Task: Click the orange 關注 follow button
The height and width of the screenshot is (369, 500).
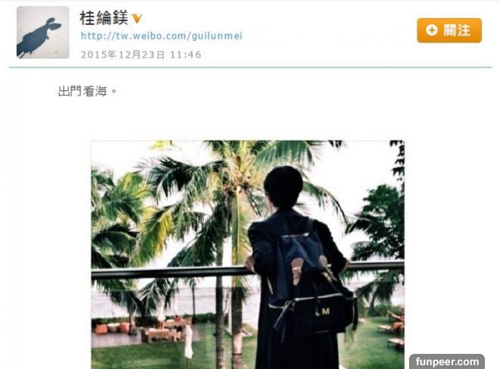Action: pyautogui.click(x=449, y=30)
